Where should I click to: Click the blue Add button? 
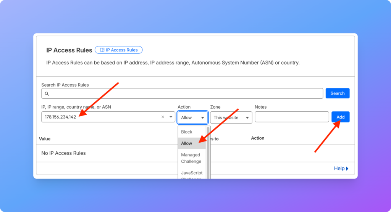coord(340,117)
